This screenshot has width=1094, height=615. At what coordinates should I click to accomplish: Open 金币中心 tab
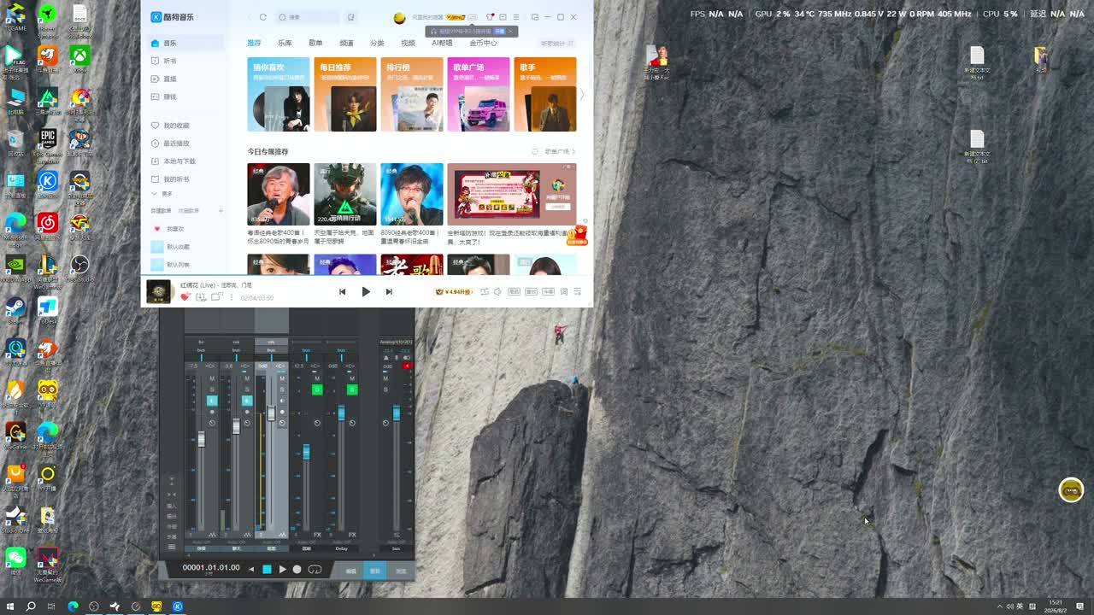coord(483,43)
